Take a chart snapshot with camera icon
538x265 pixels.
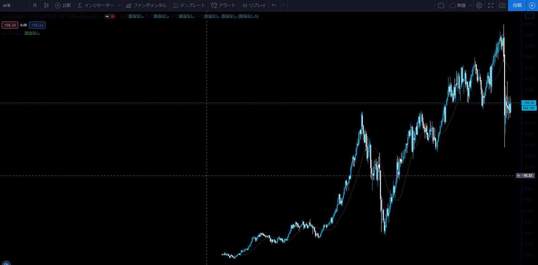pos(502,5)
